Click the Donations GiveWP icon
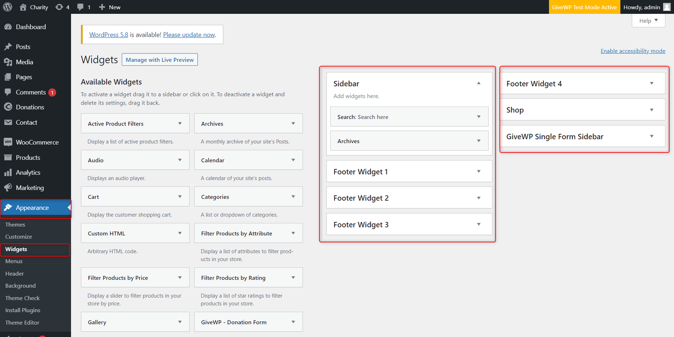 point(8,107)
